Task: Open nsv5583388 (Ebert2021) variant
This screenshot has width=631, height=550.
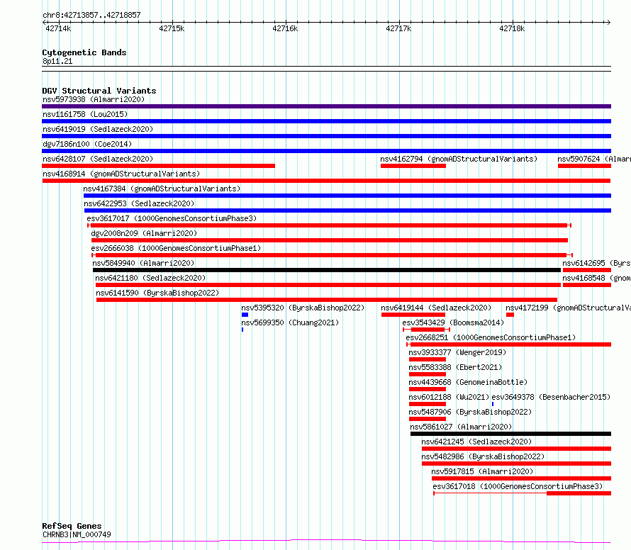Action: [455, 367]
